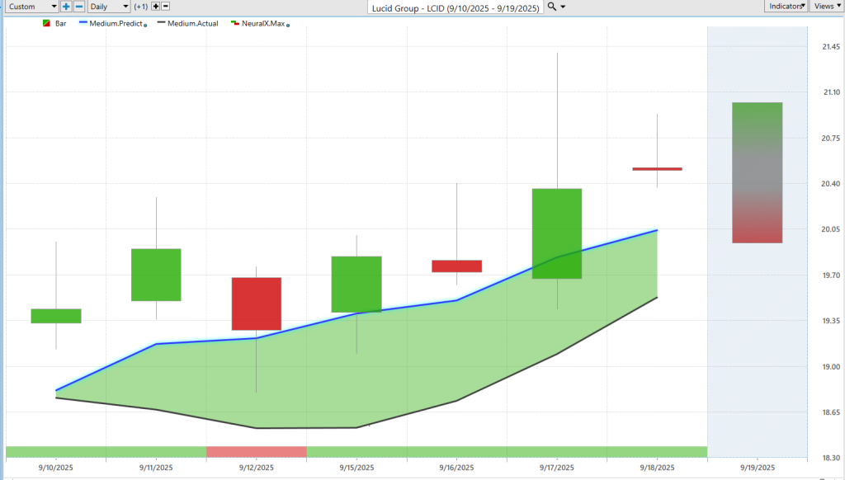Toggle the small dot beside Medium.Predict
Image resolution: width=845 pixels, height=480 pixels.
(x=145, y=26)
